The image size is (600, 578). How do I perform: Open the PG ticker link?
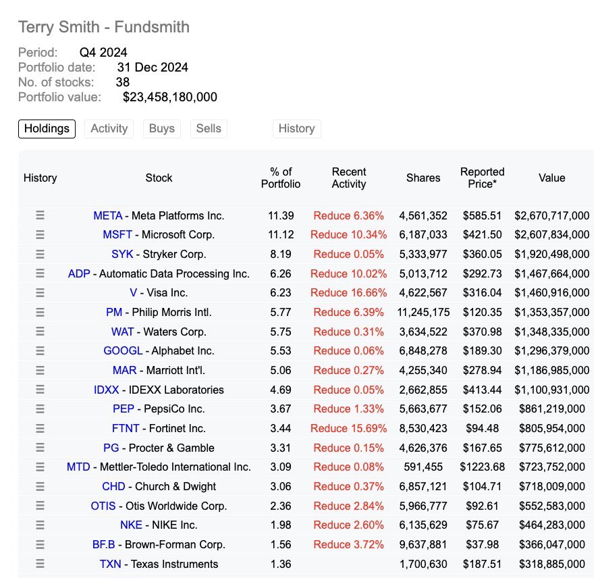click(x=111, y=448)
